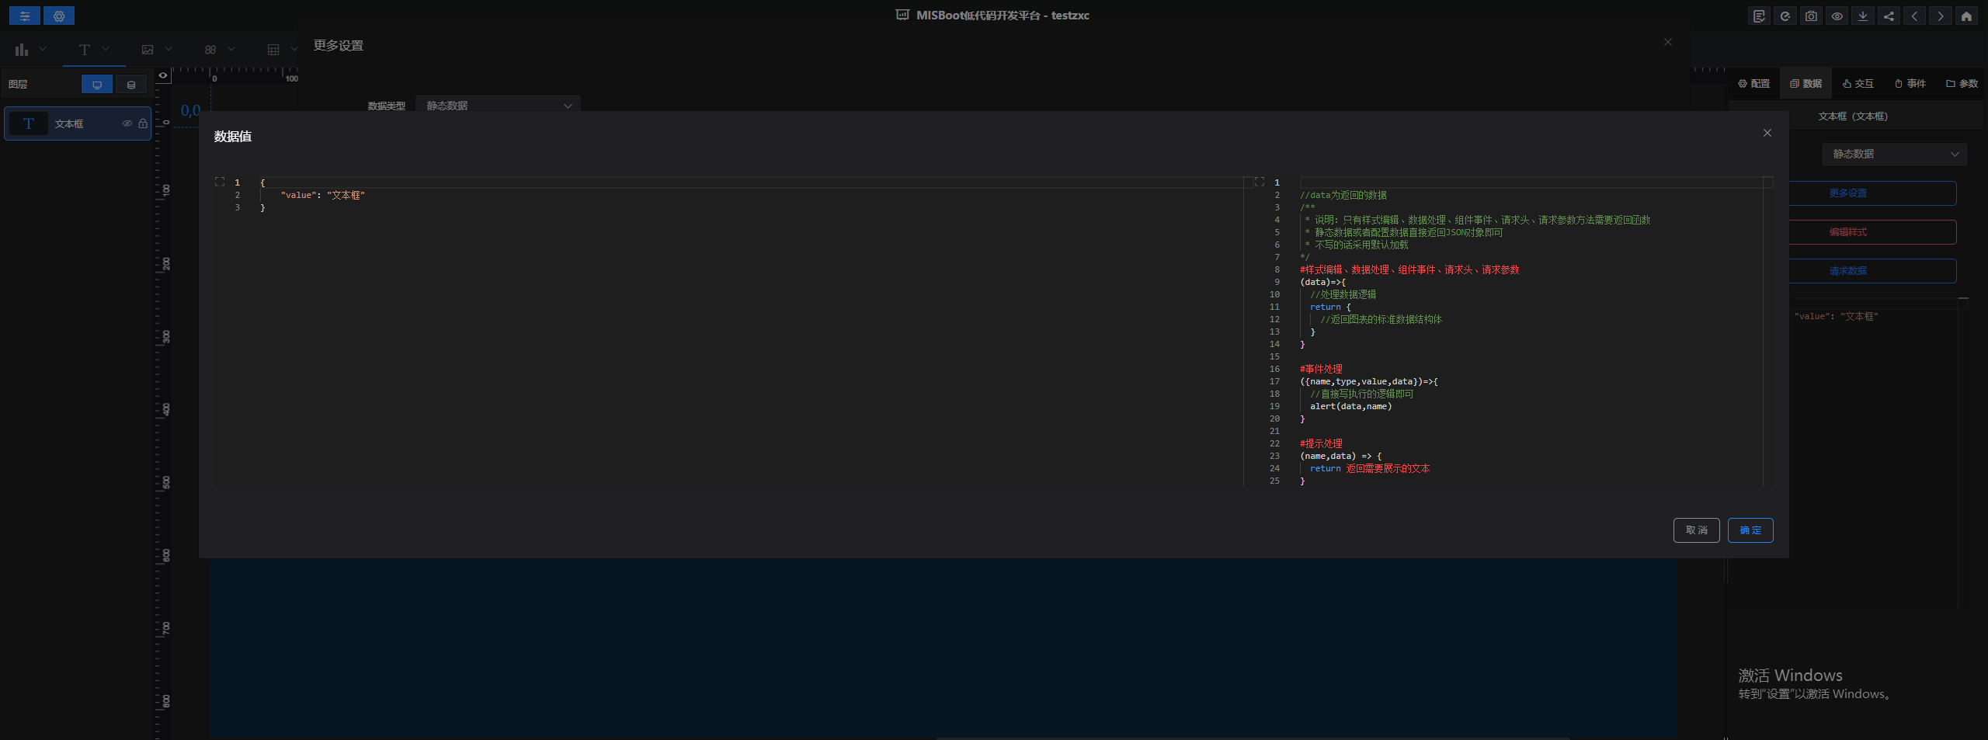
Task: Toggle ruler visibility eye icon
Action: click(163, 75)
